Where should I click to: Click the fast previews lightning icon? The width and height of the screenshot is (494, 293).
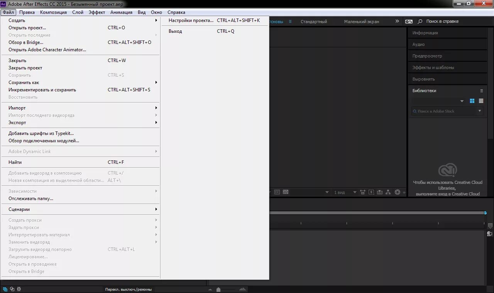[x=371, y=192]
